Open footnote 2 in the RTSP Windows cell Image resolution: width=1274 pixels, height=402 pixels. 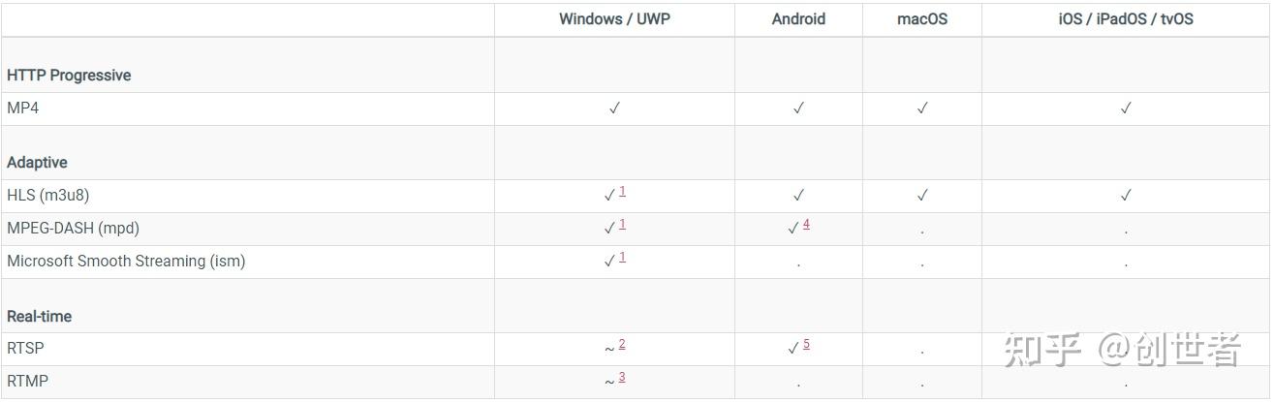[622, 345]
